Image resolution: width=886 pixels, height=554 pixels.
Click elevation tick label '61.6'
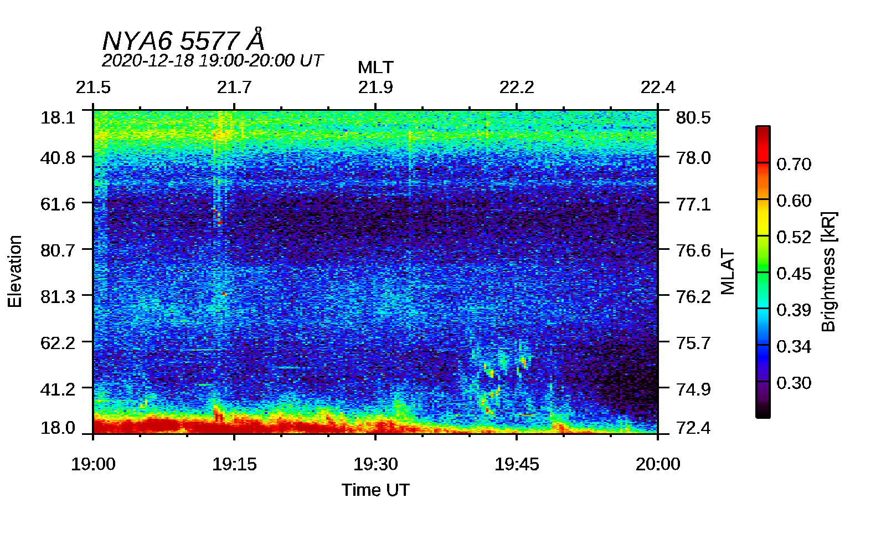tap(58, 204)
